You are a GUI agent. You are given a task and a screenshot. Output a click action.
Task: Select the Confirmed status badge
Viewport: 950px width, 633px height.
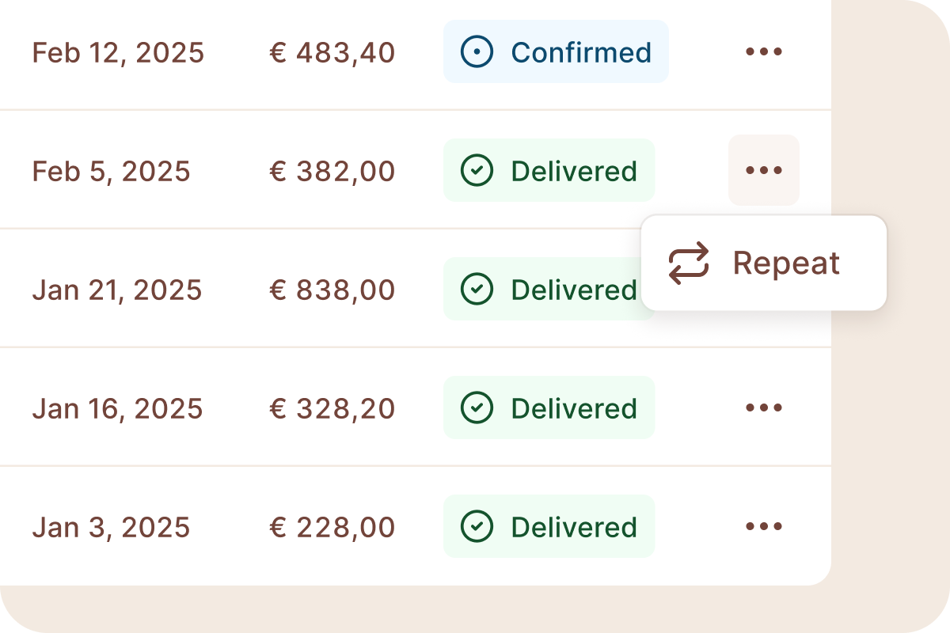pyautogui.click(x=556, y=52)
